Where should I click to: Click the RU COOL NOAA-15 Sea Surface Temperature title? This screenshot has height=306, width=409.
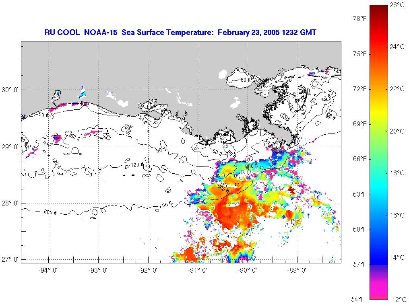(180, 32)
